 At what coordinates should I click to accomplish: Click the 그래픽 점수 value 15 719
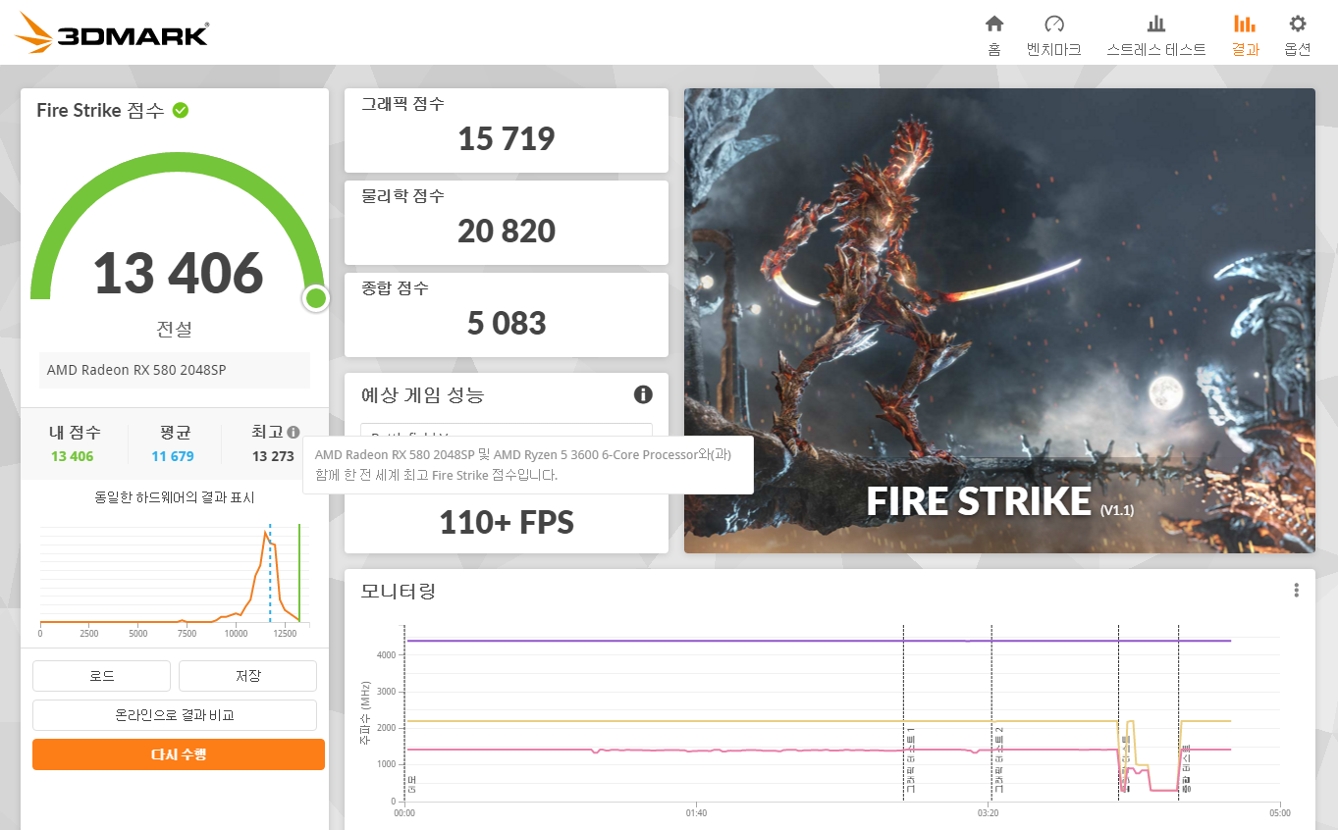tap(507, 138)
